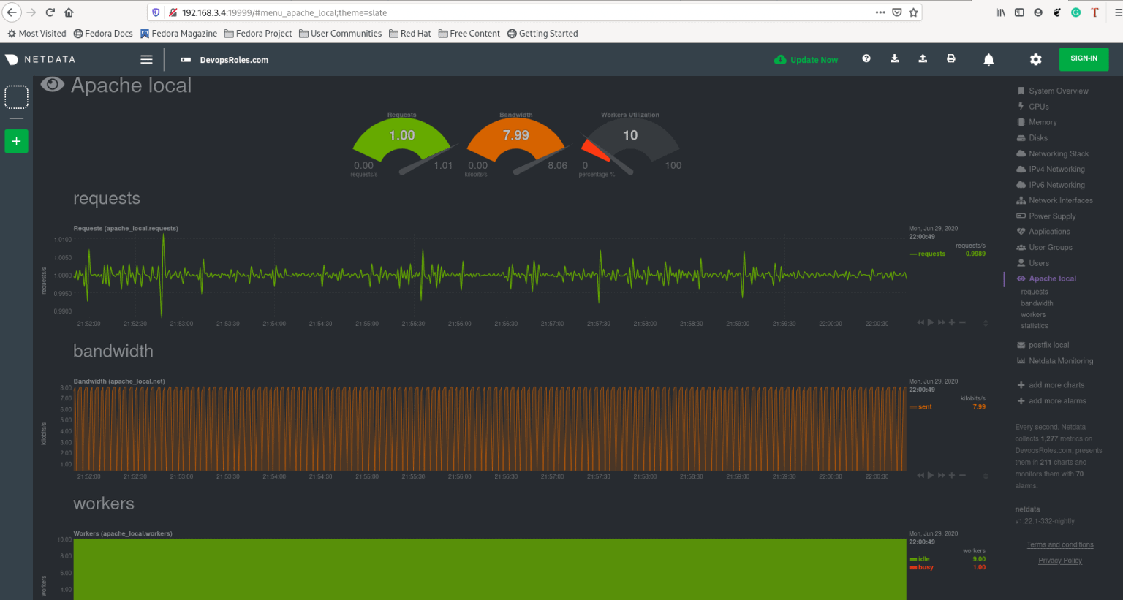
Task: Click play control on requests chart
Action: pyautogui.click(x=930, y=323)
